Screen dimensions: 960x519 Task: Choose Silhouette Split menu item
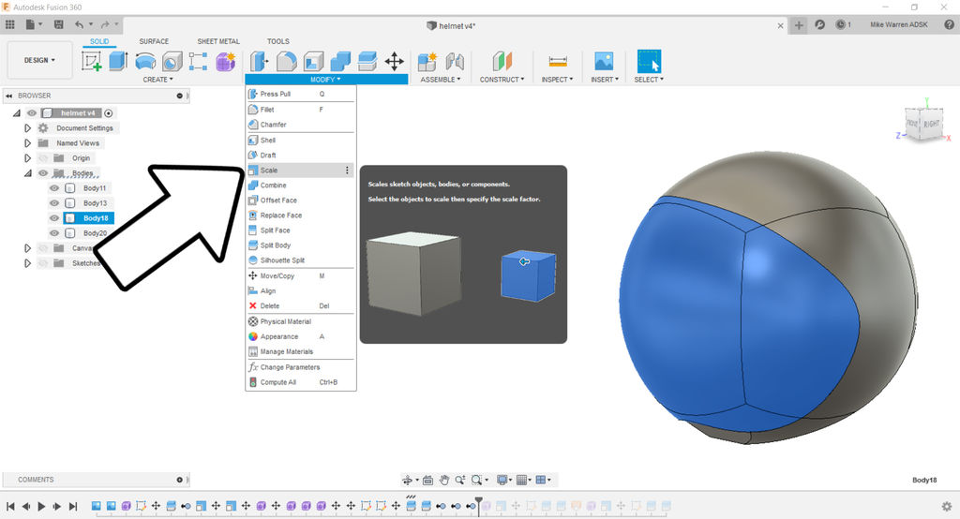coord(300,260)
